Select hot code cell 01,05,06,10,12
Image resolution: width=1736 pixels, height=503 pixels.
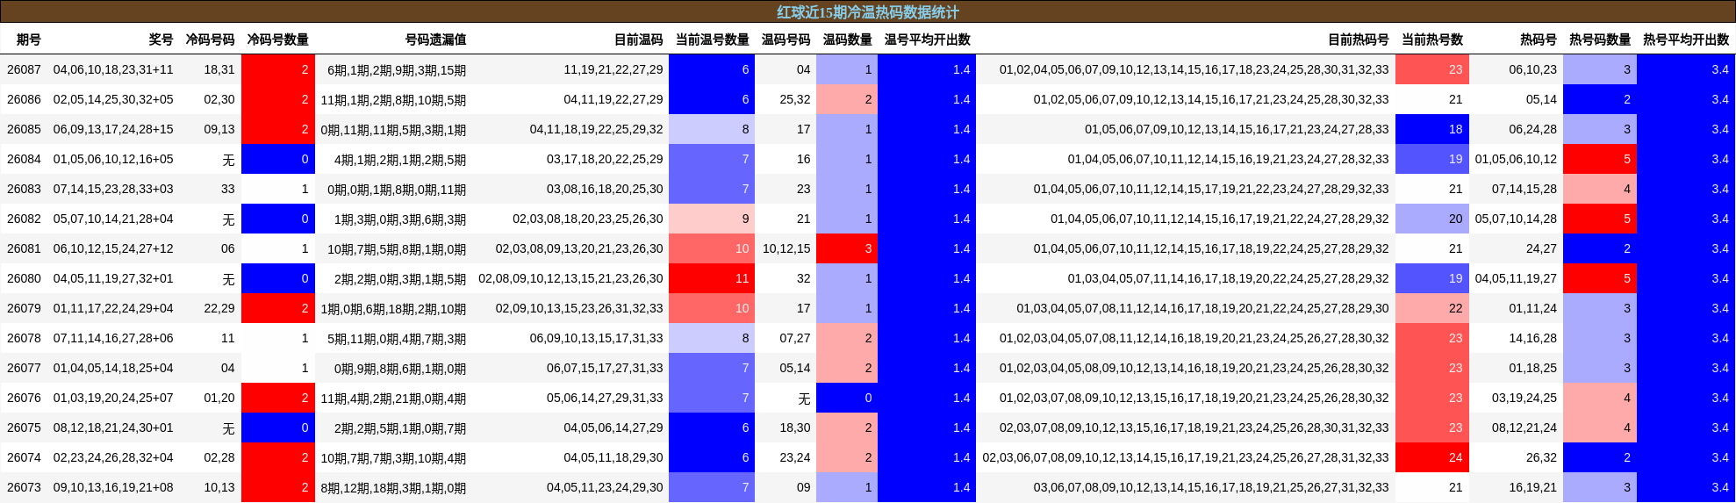pos(1516,159)
